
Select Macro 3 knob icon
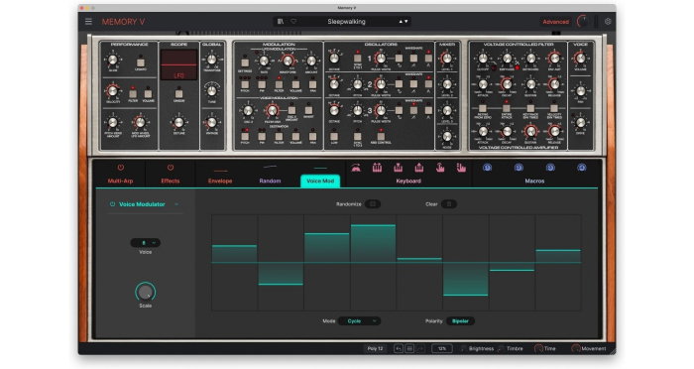point(550,168)
